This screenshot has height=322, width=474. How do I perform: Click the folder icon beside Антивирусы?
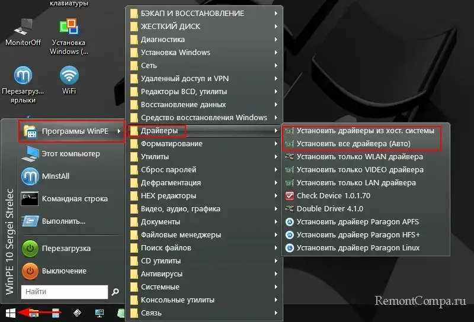pos(134,274)
